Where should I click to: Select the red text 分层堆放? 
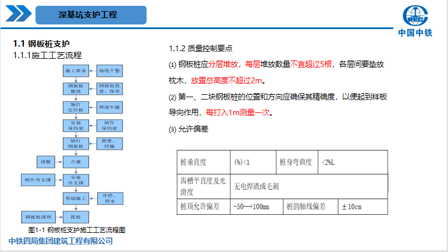(x=223, y=64)
